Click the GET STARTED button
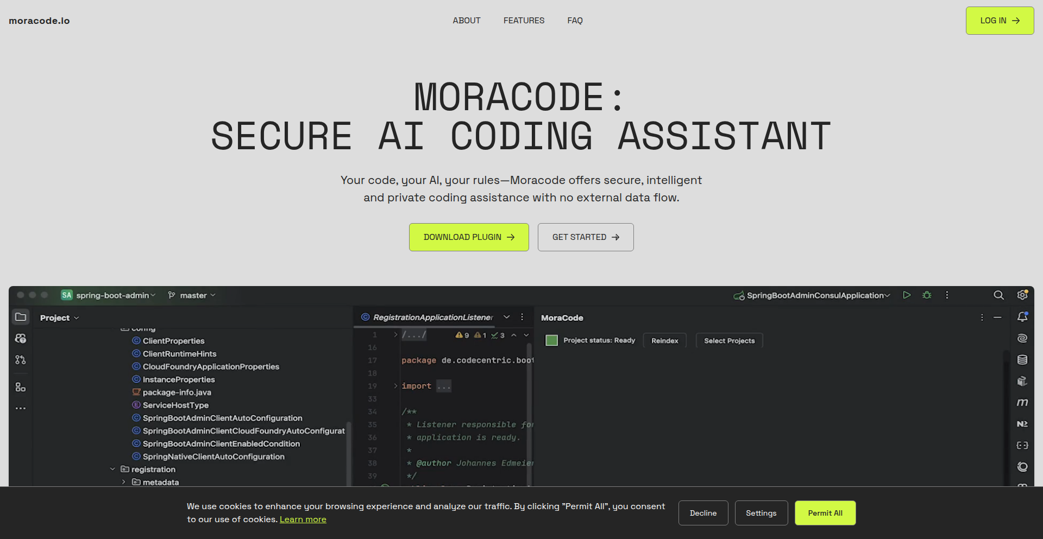 pyautogui.click(x=586, y=237)
